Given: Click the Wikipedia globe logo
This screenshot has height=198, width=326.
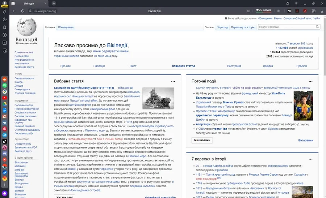Looking at the screenshot, I should [26, 27].
